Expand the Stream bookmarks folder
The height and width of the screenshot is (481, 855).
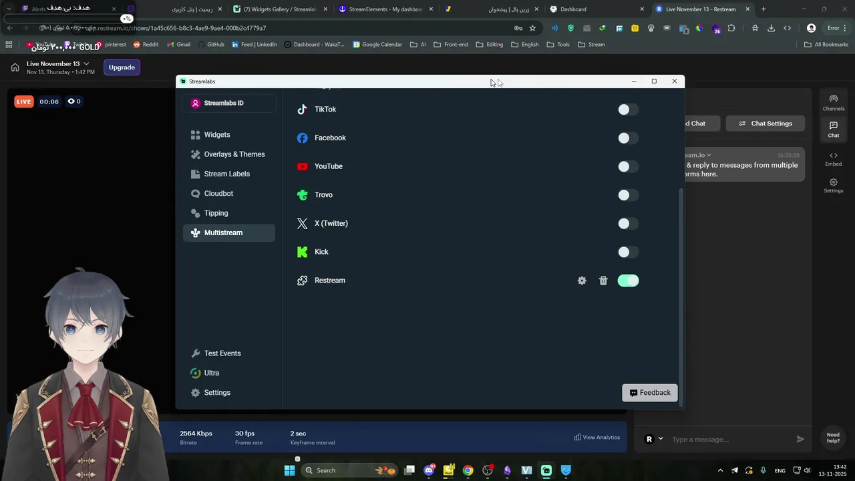[x=591, y=45]
